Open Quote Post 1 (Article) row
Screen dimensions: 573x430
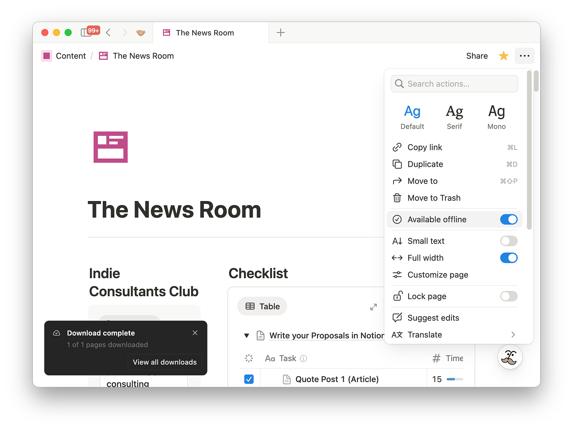click(337, 379)
